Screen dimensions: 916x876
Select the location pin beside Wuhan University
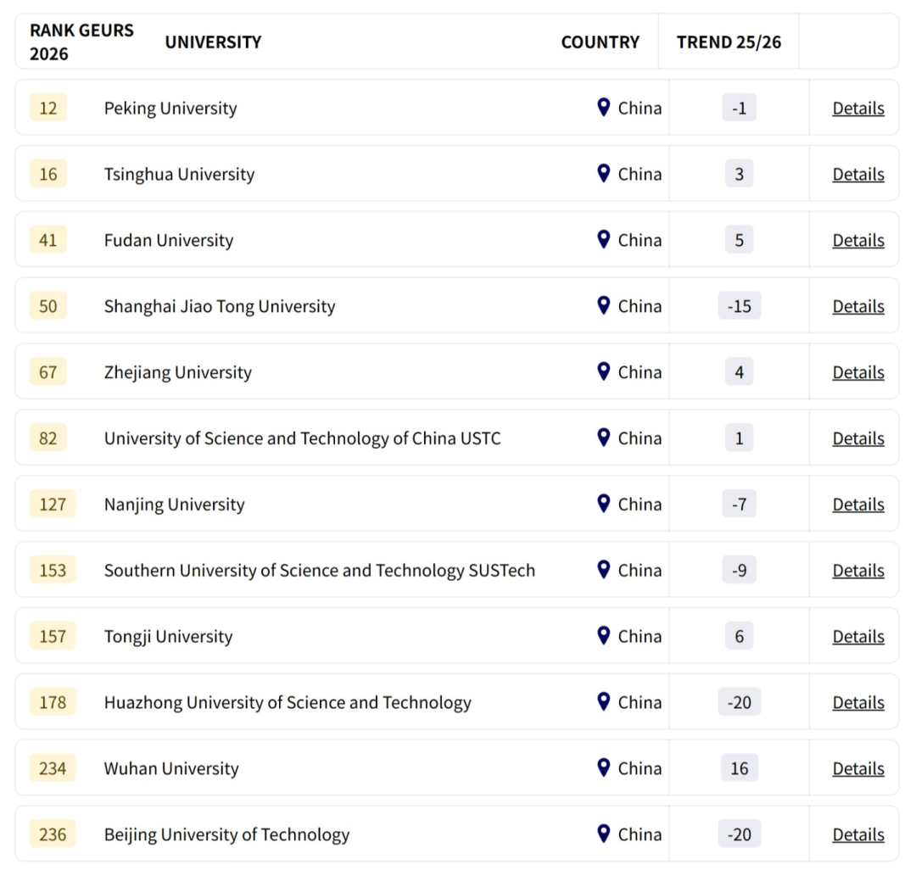[603, 768]
